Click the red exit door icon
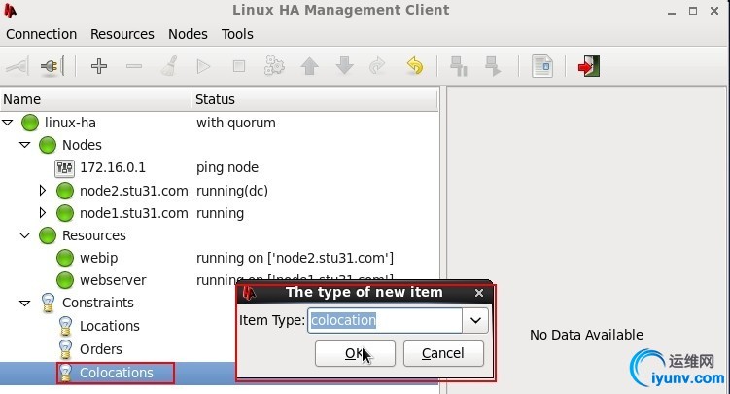This screenshot has height=394, width=730. tap(588, 66)
